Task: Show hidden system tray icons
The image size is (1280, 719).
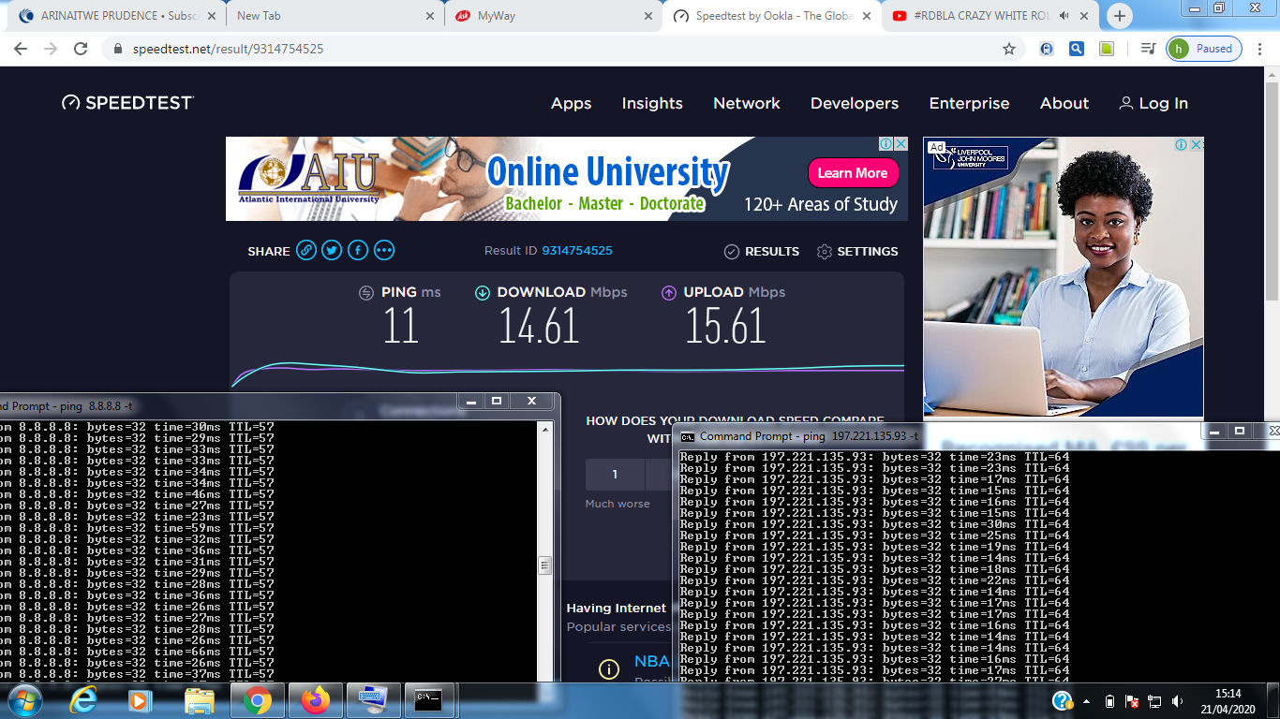Action: [x=1087, y=701]
